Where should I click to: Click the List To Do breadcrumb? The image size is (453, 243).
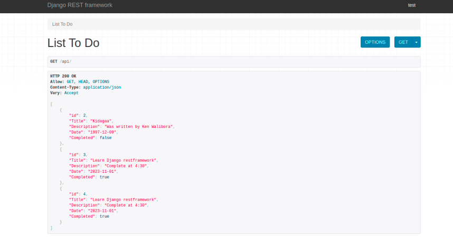coord(62,24)
